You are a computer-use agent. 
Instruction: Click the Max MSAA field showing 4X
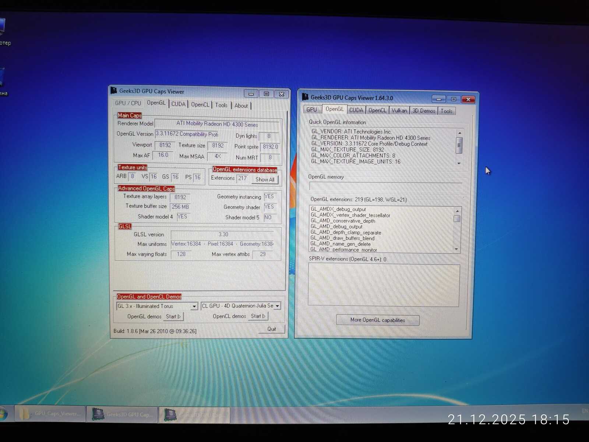click(x=218, y=156)
